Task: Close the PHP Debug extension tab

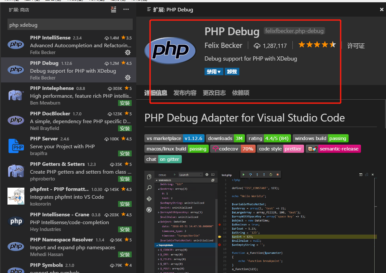Action: click(381, 10)
